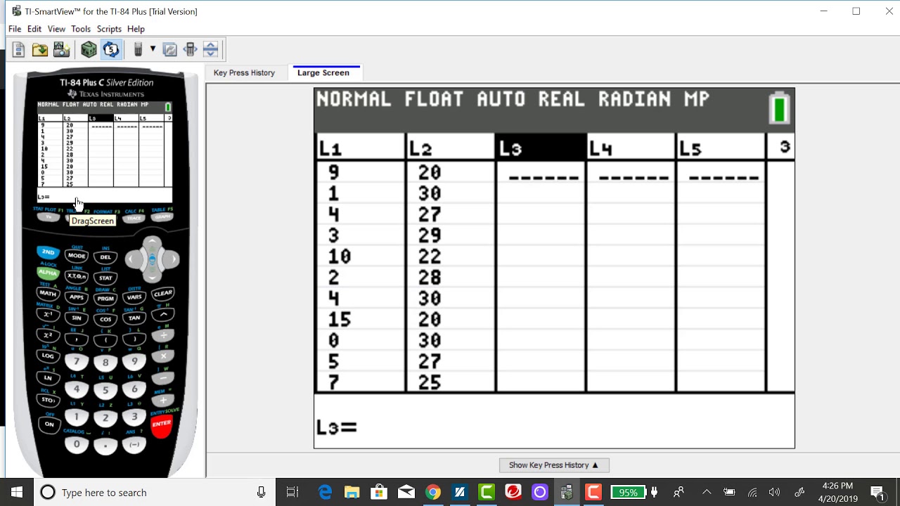Click the L2 value 29 in the list
The height and width of the screenshot is (506, 900).
[x=430, y=235]
